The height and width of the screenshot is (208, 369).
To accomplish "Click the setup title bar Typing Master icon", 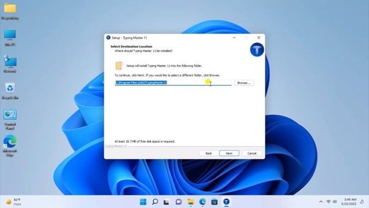I will pyautogui.click(x=108, y=38).
